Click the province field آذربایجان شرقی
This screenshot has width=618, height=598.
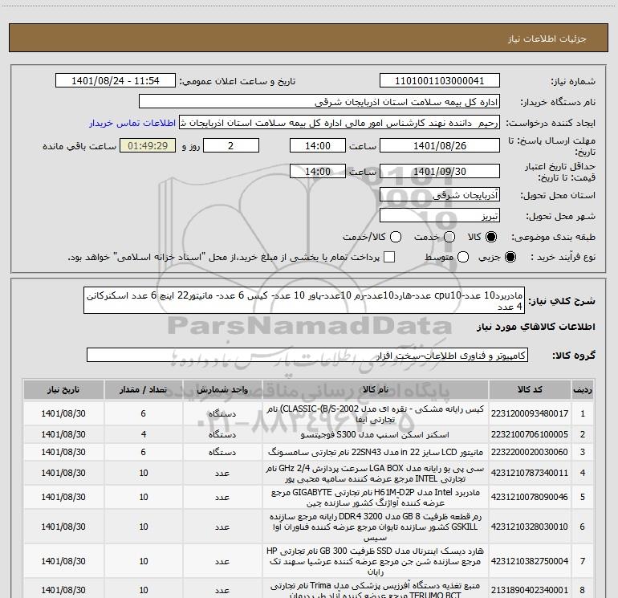[x=440, y=195]
